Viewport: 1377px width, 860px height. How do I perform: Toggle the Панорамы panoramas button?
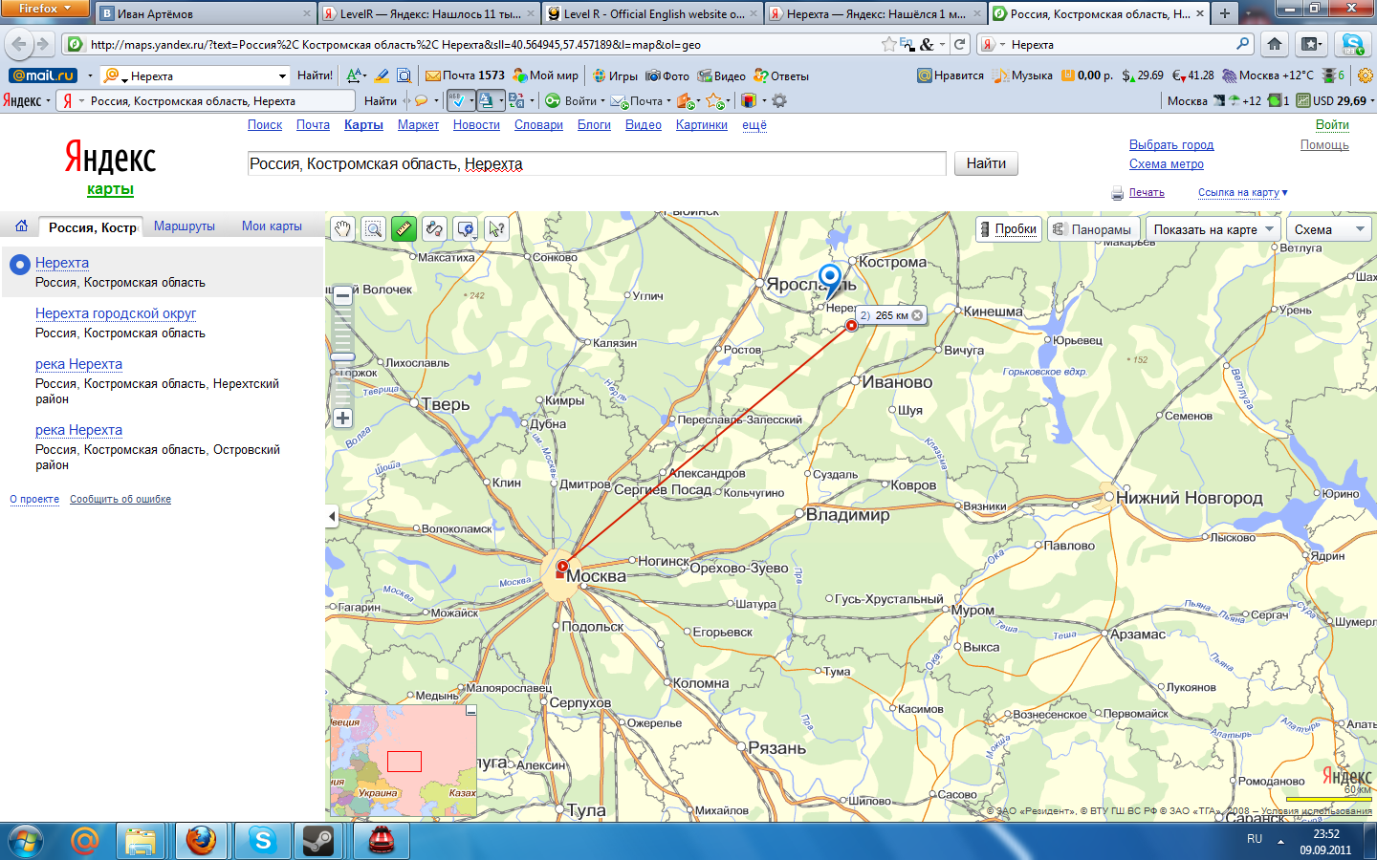coord(1092,229)
